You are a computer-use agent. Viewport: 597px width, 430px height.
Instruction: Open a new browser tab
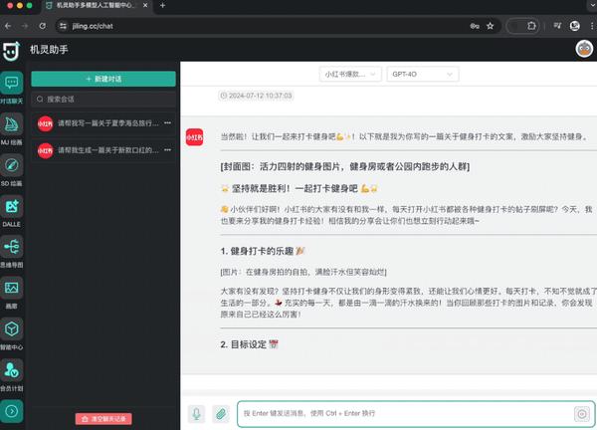click(x=162, y=5)
